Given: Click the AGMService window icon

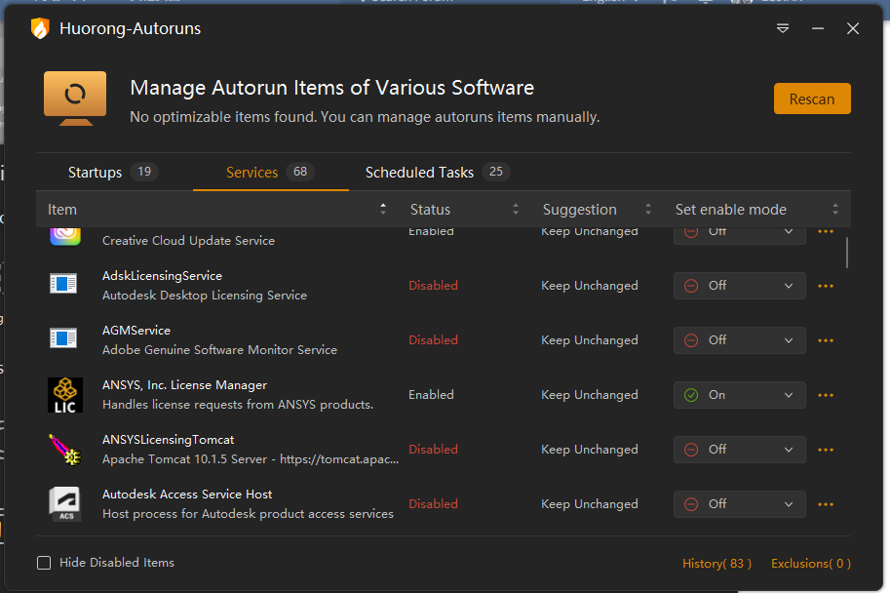Looking at the screenshot, I should (x=63, y=338).
